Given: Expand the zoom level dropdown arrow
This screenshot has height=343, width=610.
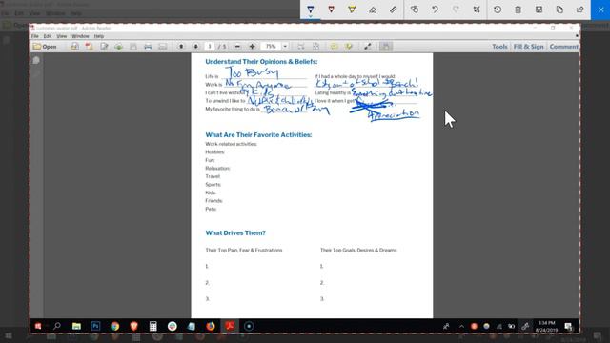Looking at the screenshot, I should point(285,47).
